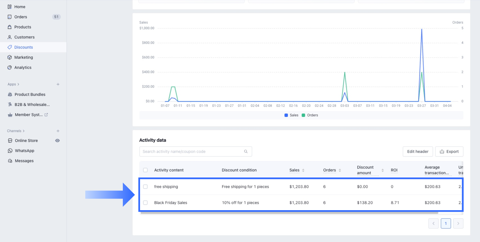The height and width of the screenshot is (242, 480).
Task: Check the Black Friday Sales row checkbox
Action: click(145, 203)
